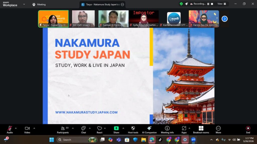This screenshot has width=257, height=144.
Task: Expand the Video options caret
Action: pos(34,128)
